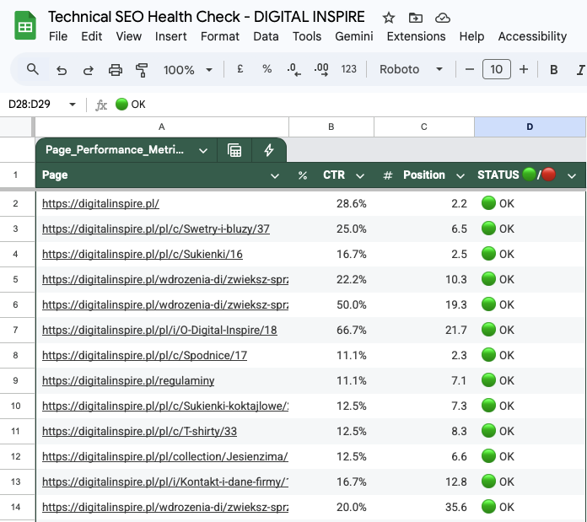Click the formula bar showing OK
Image resolution: width=587 pixels, height=522 pixels.
[x=348, y=105]
